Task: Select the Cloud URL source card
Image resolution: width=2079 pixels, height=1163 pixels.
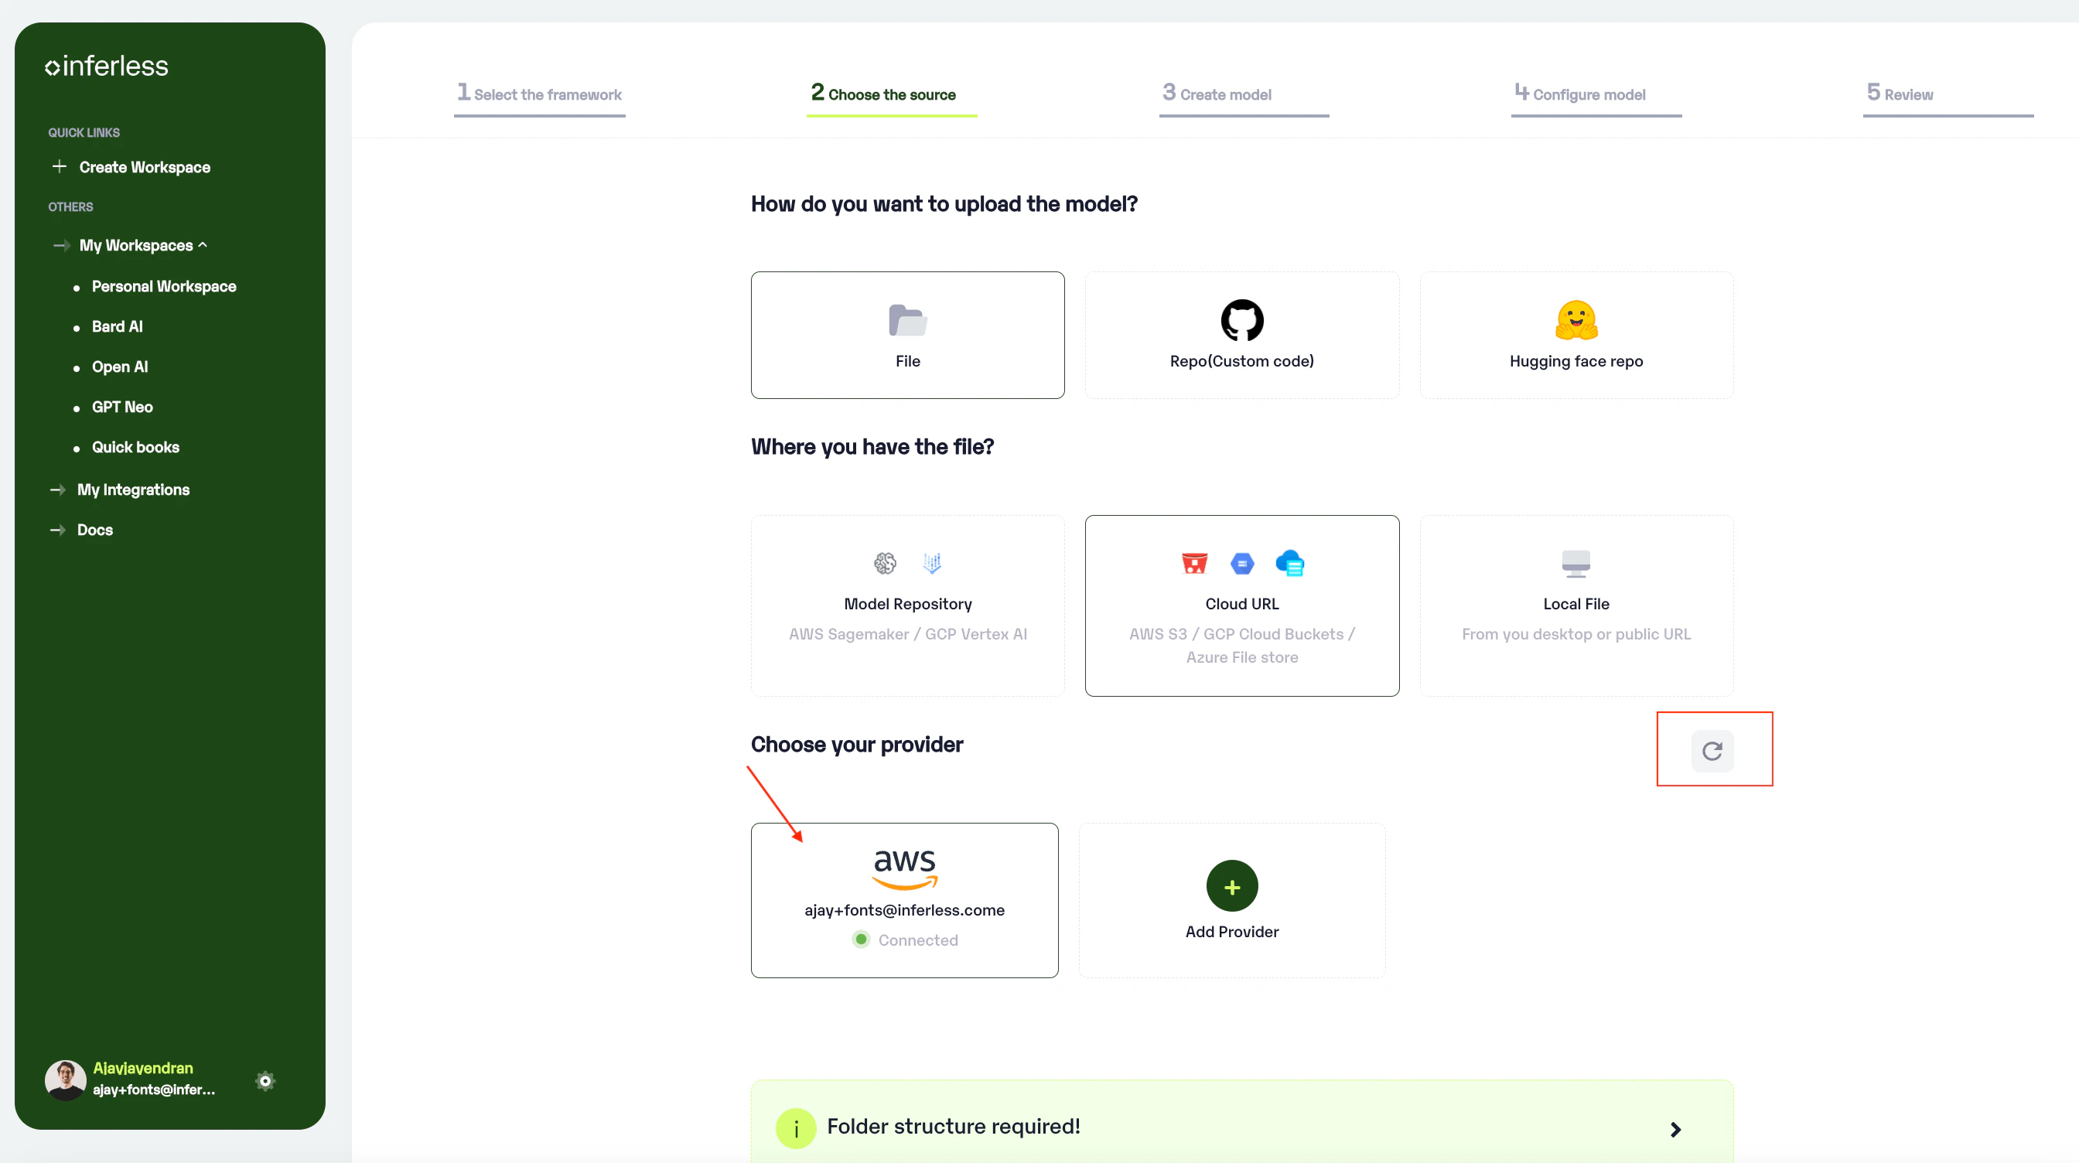Action: point(1241,605)
